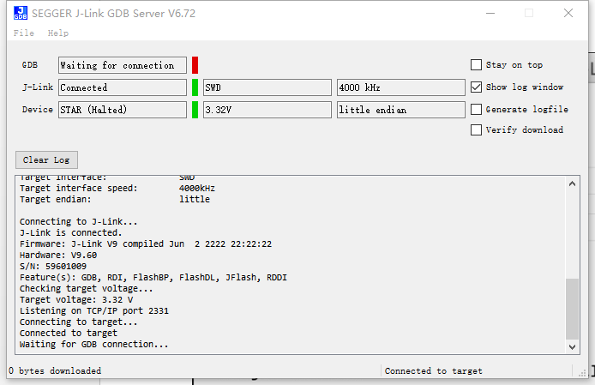Minimize the J-Link GDB Server window

[490, 13]
